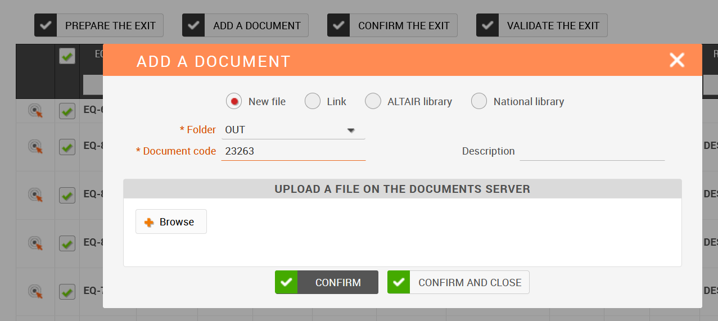Choose the ALTAIR library radio option
The width and height of the screenshot is (718, 321).
[373, 101]
